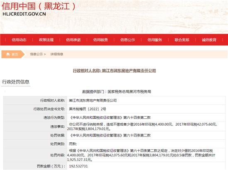
Task: Open the 政策法规 menu item
Action: click(x=46, y=40)
